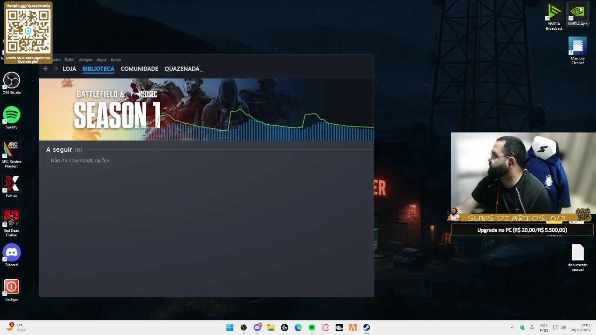Open the Discord desktop shortcut
The width and height of the screenshot is (596, 335).
(x=12, y=255)
